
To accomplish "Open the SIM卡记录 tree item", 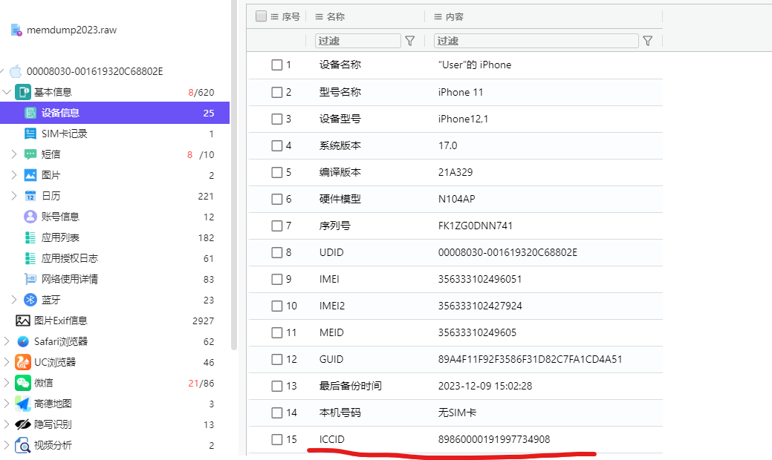I will tap(114, 134).
